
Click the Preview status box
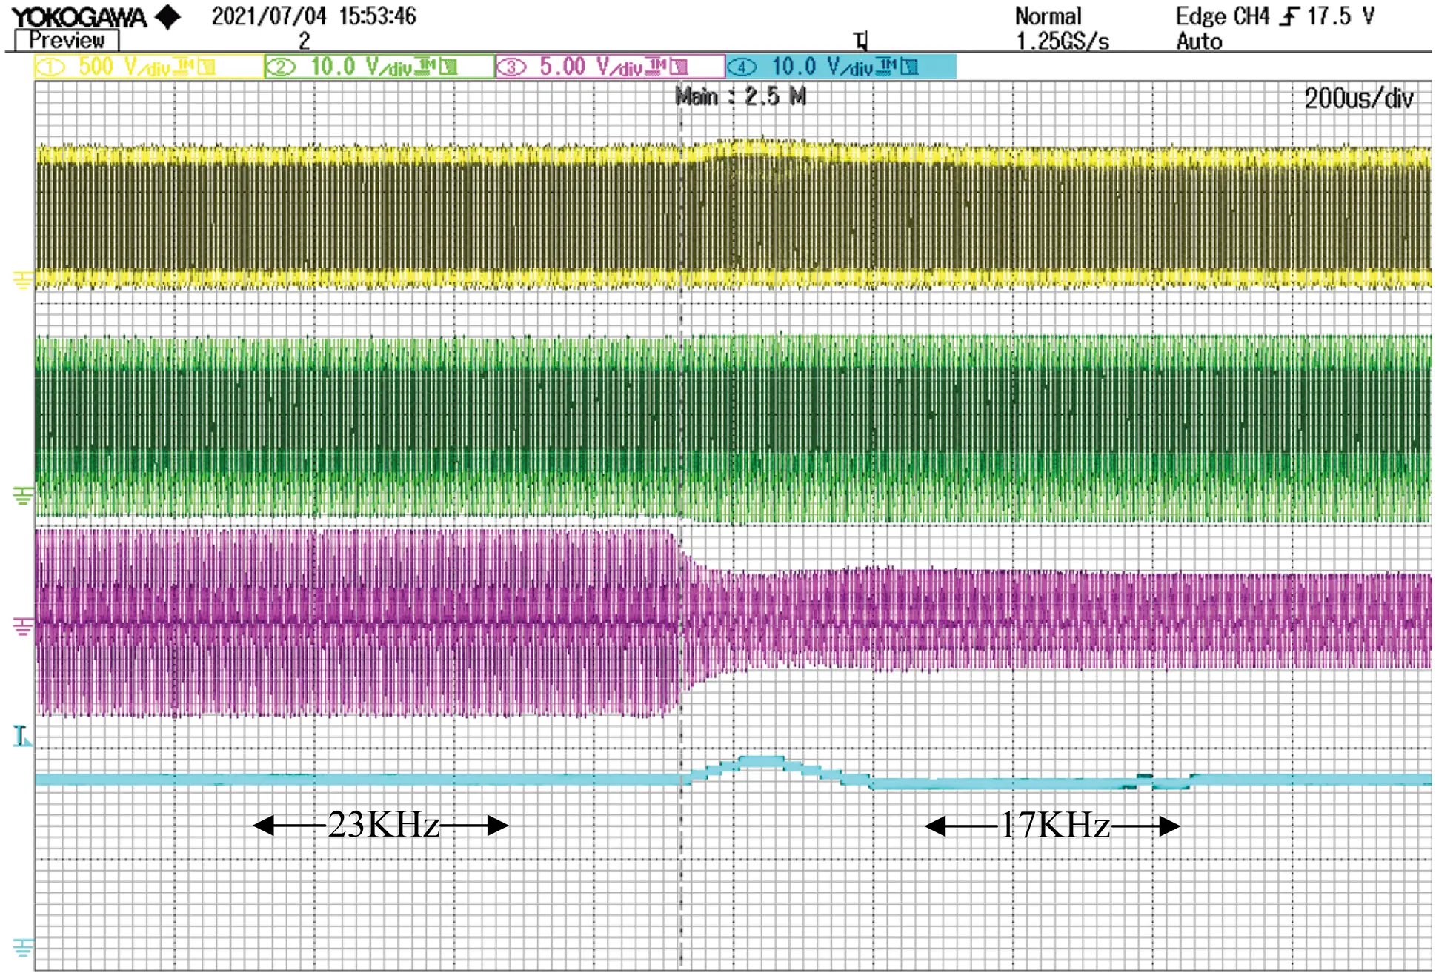pyautogui.click(x=67, y=40)
